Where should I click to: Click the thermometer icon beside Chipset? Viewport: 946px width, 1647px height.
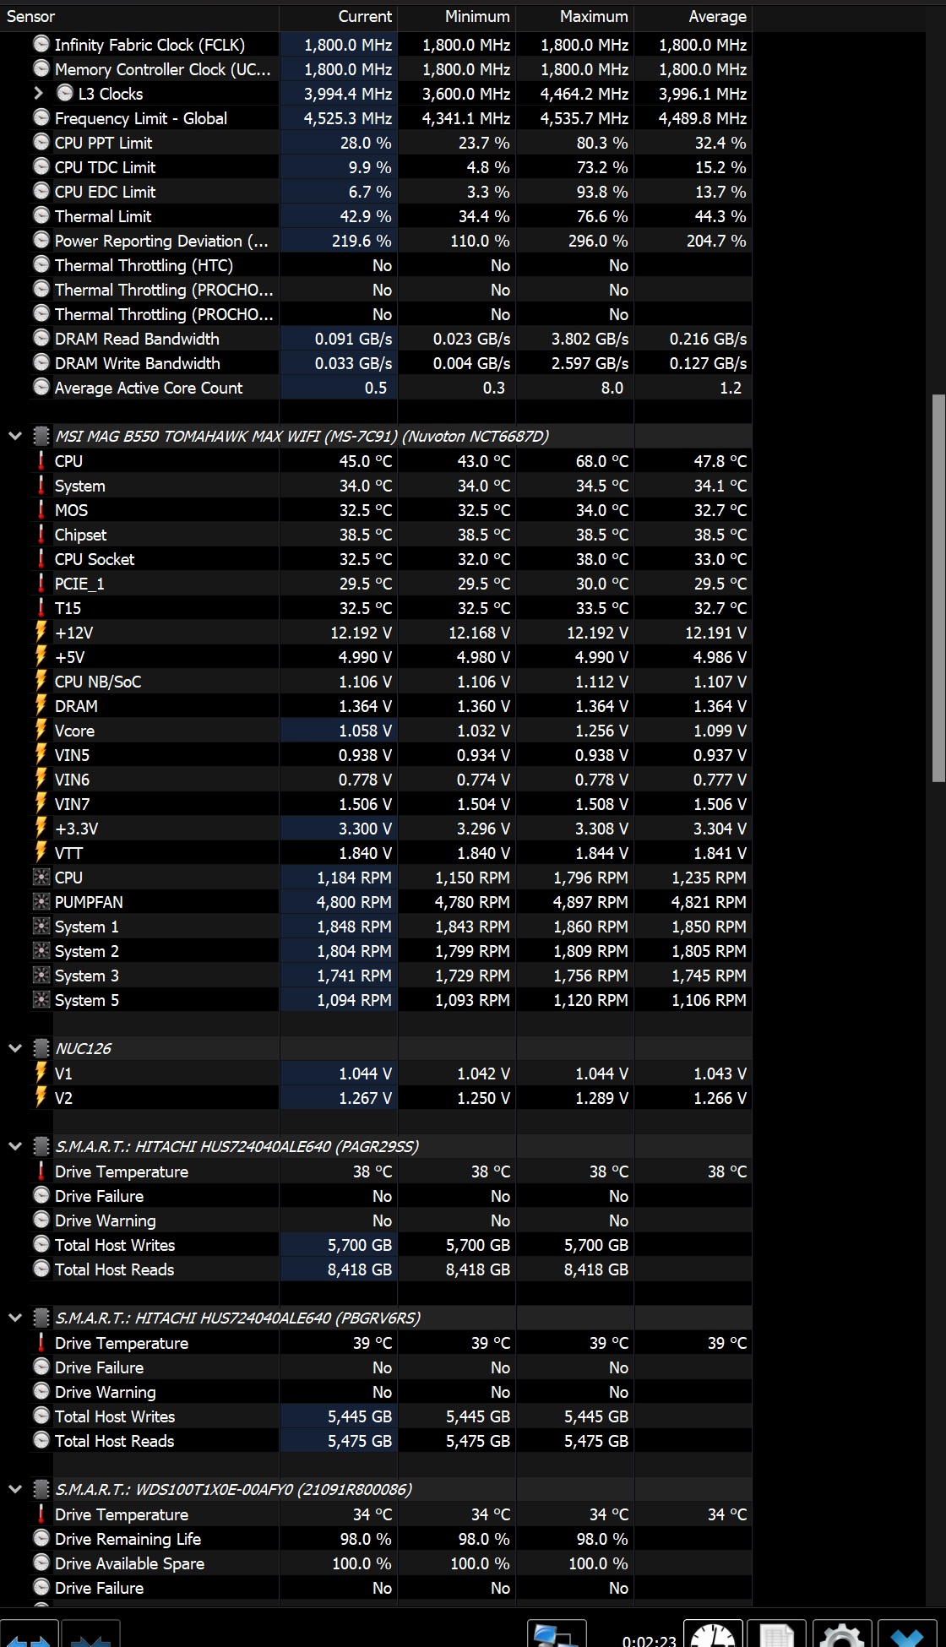pyautogui.click(x=41, y=534)
